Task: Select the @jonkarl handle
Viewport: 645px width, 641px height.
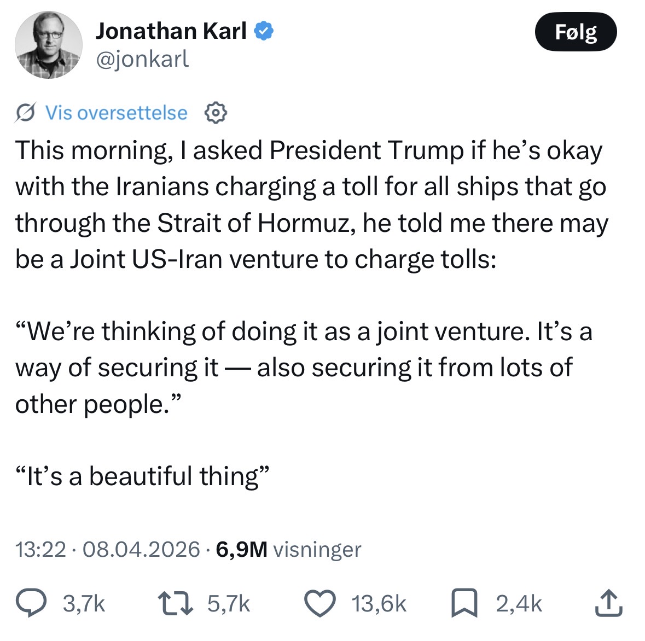Action: (x=142, y=59)
